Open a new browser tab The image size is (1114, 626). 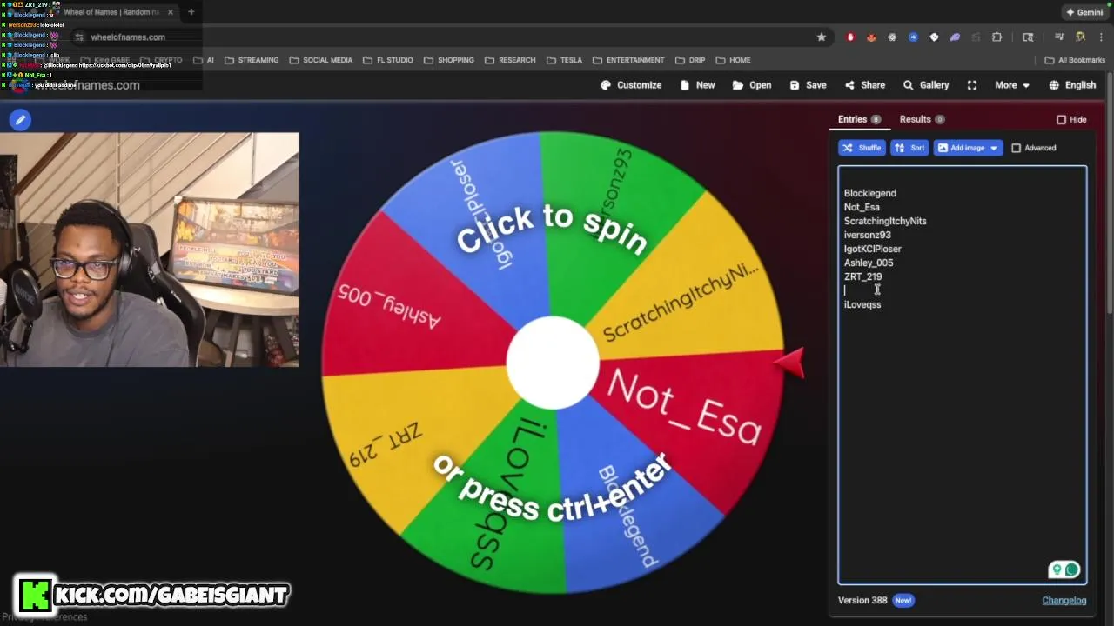pyautogui.click(x=191, y=12)
